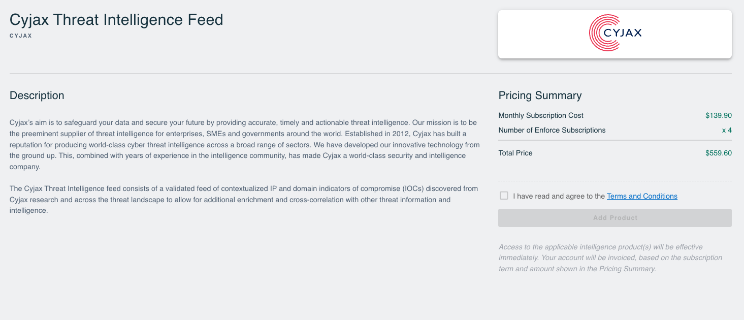Click the first description paragraph about Cyjax's aim
This screenshot has width=744, height=320.
[x=245, y=145]
